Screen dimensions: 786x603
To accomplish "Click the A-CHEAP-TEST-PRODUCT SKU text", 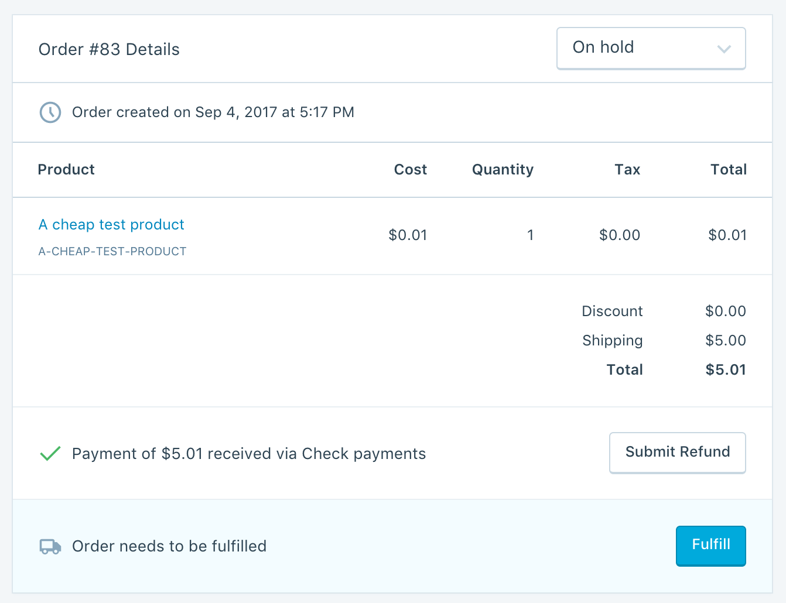I will click(112, 252).
